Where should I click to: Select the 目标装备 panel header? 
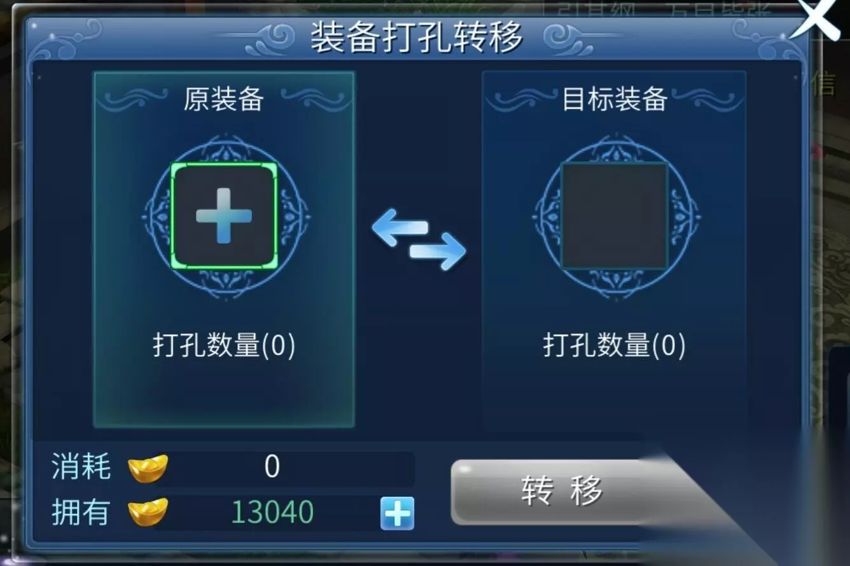point(615,99)
